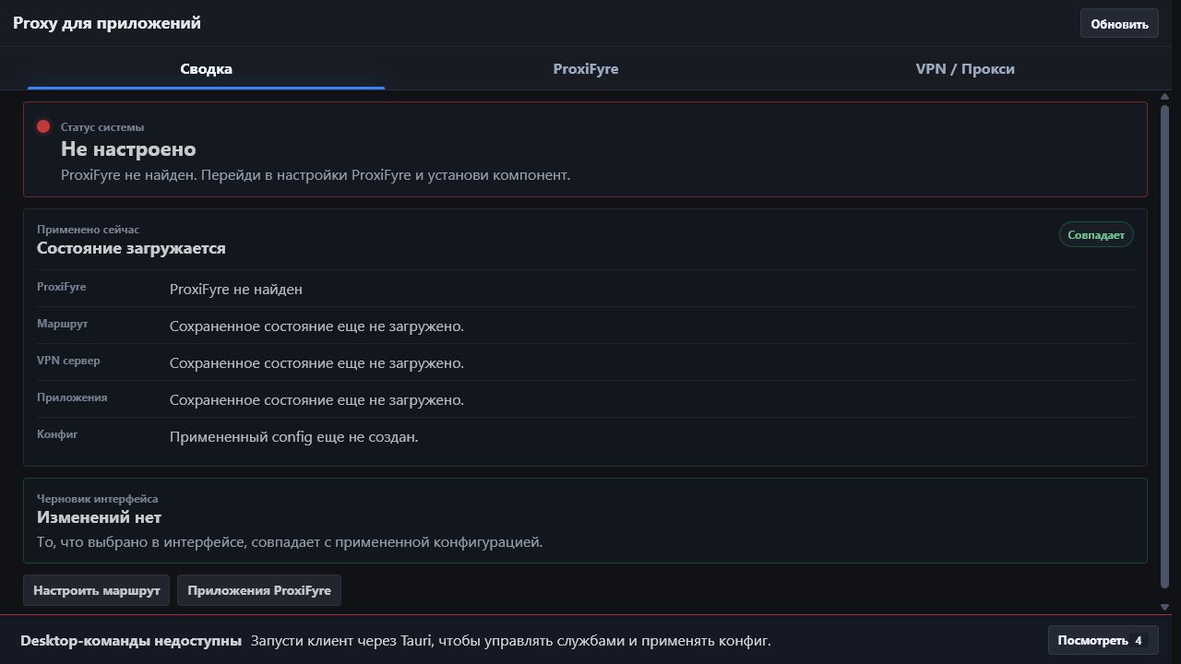This screenshot has width=1181, height=664.
Task: Click the VPN сервер row label
Action: click(x=68, y=361)
